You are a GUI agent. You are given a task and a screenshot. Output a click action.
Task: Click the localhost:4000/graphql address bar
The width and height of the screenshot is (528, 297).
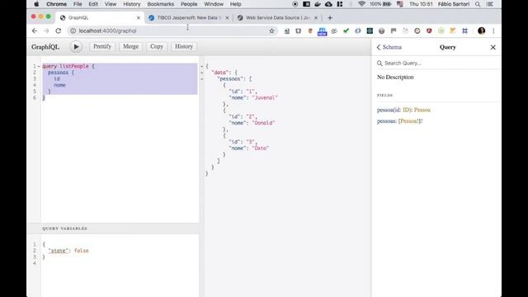tap(172, 31)
